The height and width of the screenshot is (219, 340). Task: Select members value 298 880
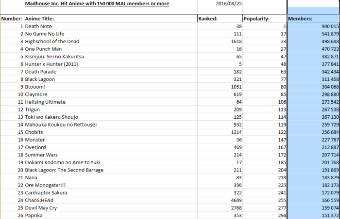pos(314,94)
